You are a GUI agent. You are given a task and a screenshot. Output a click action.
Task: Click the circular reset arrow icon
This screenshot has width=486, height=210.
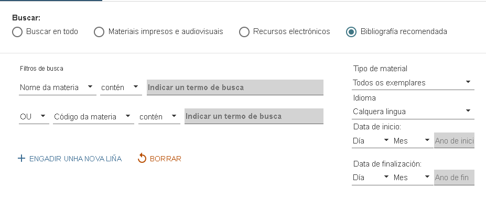[x=142, y=158]
